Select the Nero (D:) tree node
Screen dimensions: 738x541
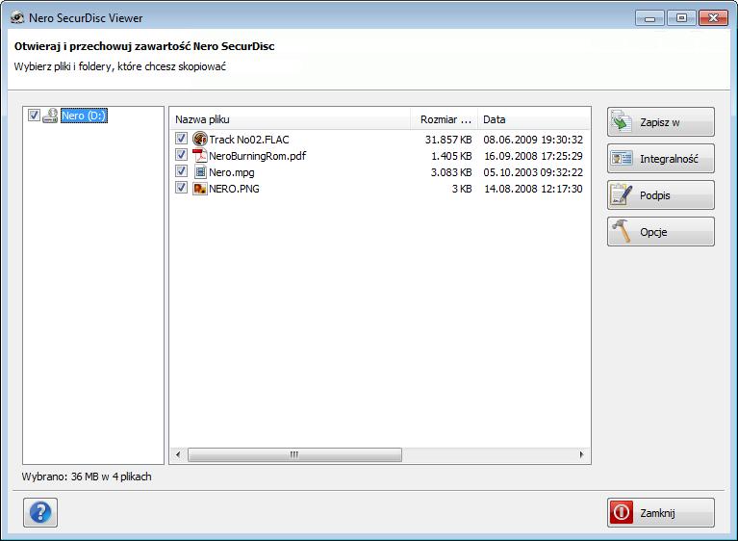[85, 116]
